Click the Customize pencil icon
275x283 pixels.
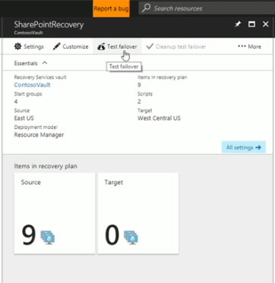coord(57,46)
